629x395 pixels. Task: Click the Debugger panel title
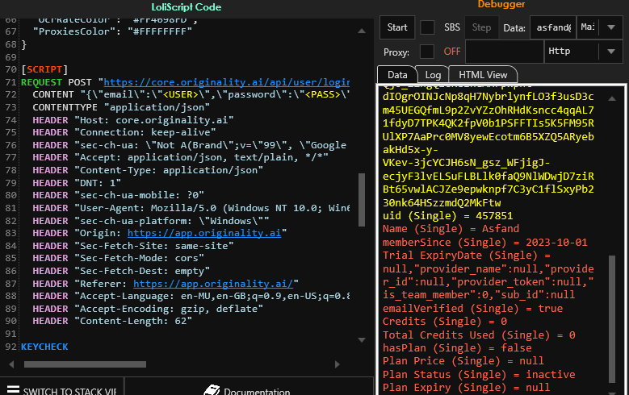tap(501, 4)
